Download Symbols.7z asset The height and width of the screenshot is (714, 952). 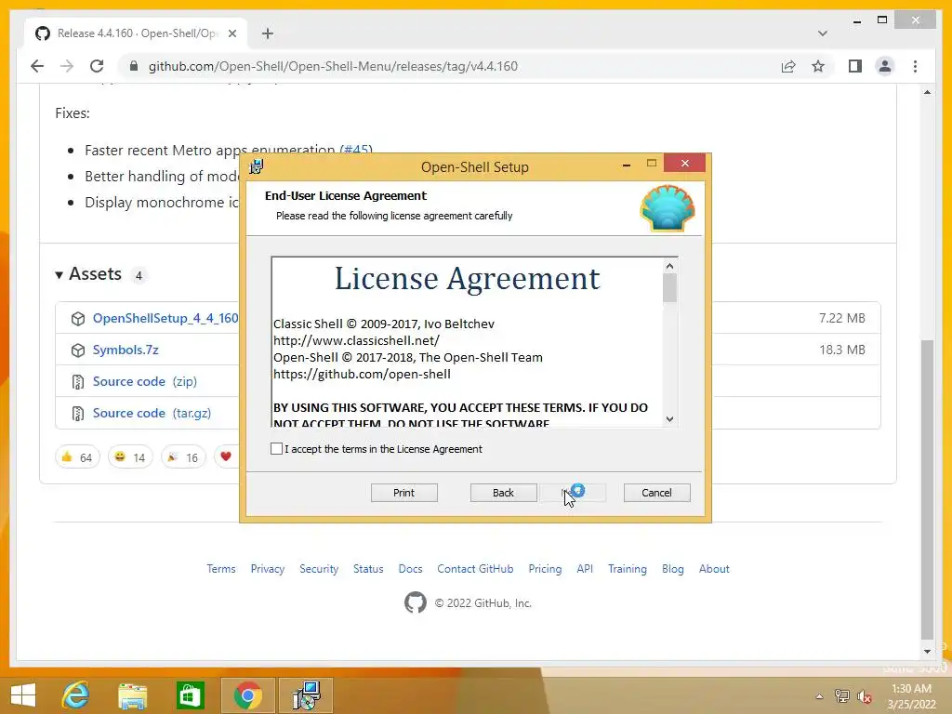click(x=126, y=350)
